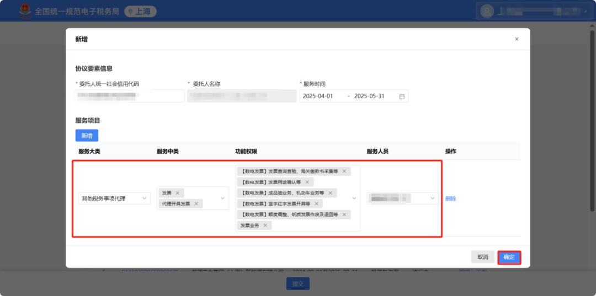This screenshot has width=596, height=296.
Task: Click the 服务中类 column header
Action: point(168,152)
